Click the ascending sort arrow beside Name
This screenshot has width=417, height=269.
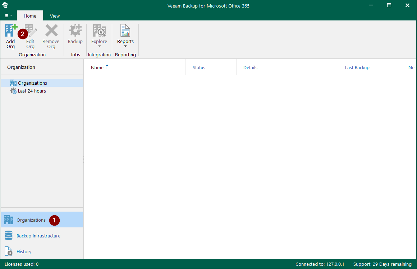(x=107, y=67)
